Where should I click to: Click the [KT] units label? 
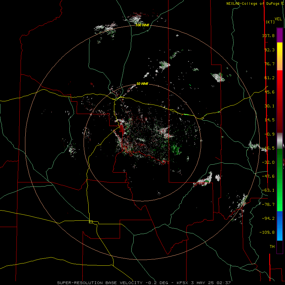coord(270,22)
